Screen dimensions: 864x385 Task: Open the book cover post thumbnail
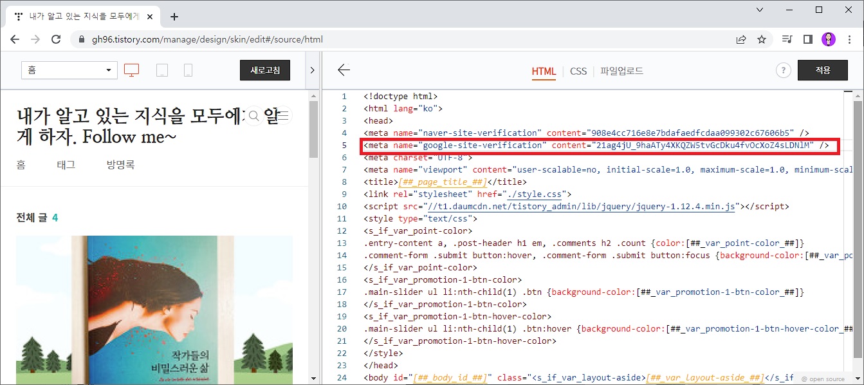coord(154,310)
